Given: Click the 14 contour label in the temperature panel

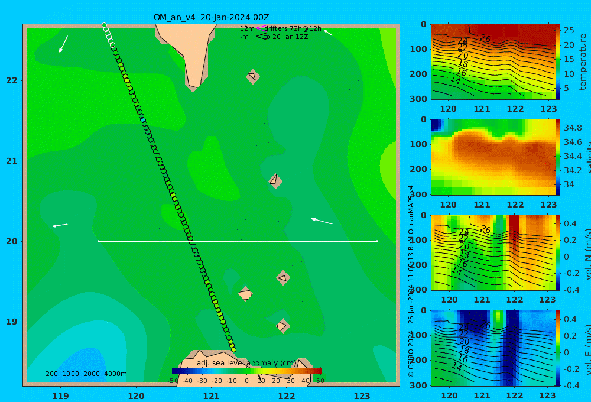Looking at the screenshot, I should [455, 80].
